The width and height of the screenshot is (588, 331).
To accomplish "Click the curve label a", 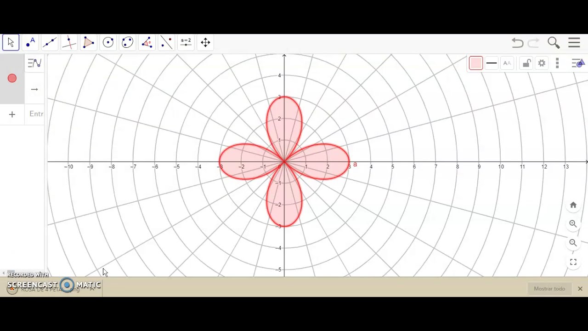I will click(355, 164).
